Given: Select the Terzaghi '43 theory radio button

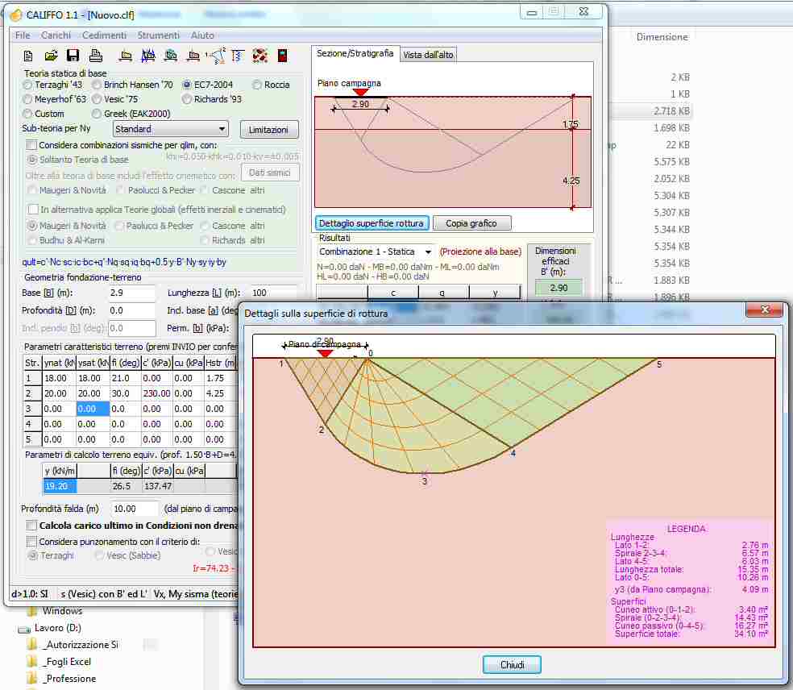Looking at the screenshot, I should click(x=27, y=85).
